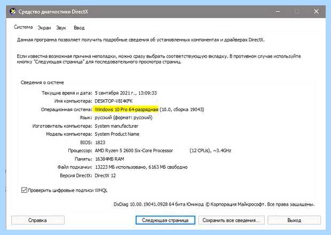Click the Версия DirectX label
The height and width of the screenshot is (235, 331).
[76, 176]
